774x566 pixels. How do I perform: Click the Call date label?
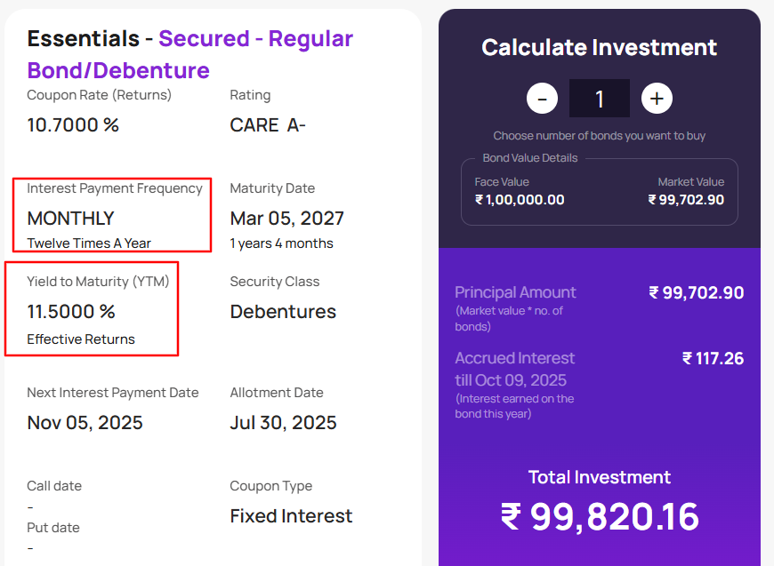(x=53, y=486)
